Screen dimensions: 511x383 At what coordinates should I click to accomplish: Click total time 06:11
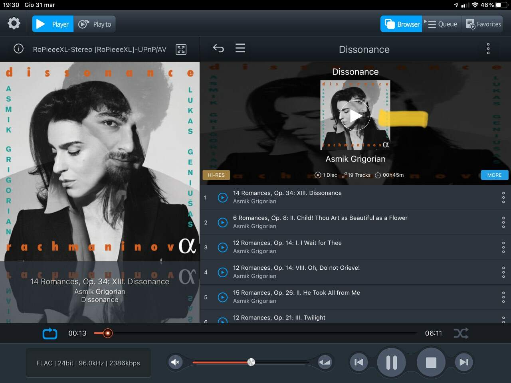(434, 333)
